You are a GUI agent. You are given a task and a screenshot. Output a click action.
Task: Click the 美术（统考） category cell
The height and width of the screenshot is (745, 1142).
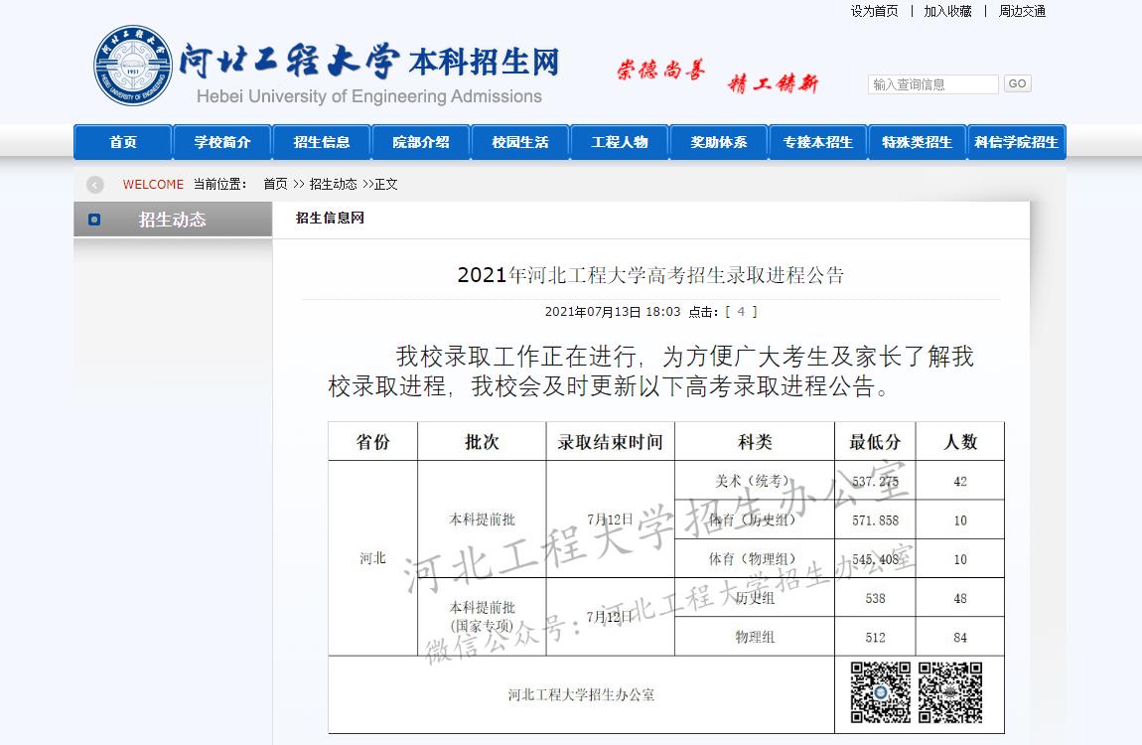pos(755,481)
